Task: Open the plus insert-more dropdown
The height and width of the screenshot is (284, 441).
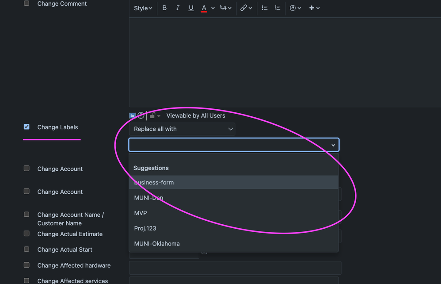Action: coord(314,8)
